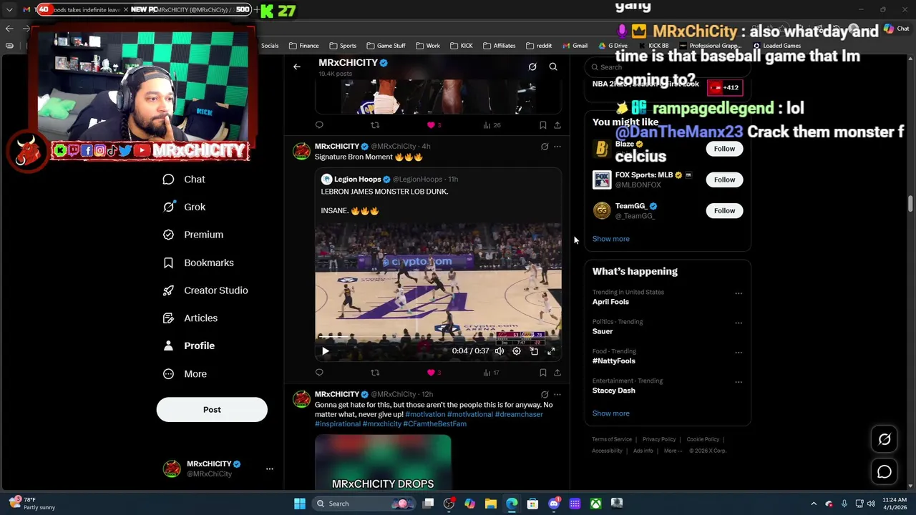The image size is (916, 515).
Task: Unlike the Signature Bron Moment post
Action: coord(431,373)
